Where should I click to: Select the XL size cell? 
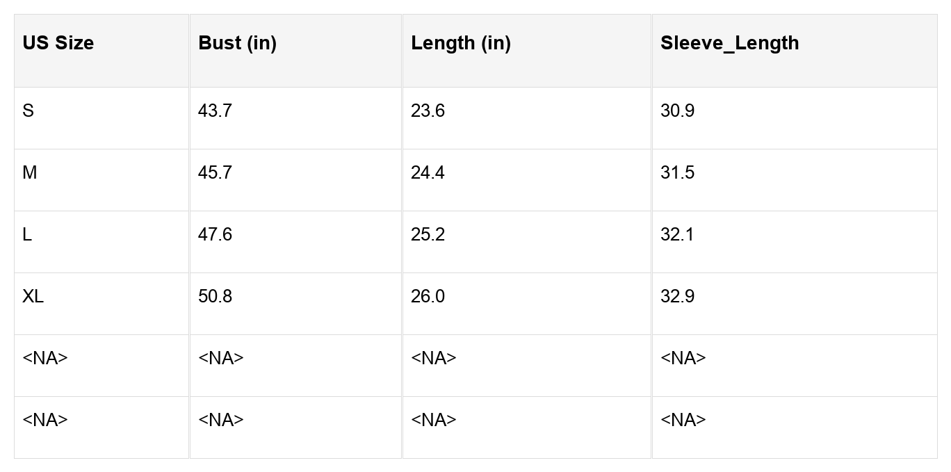click(33, 297)
